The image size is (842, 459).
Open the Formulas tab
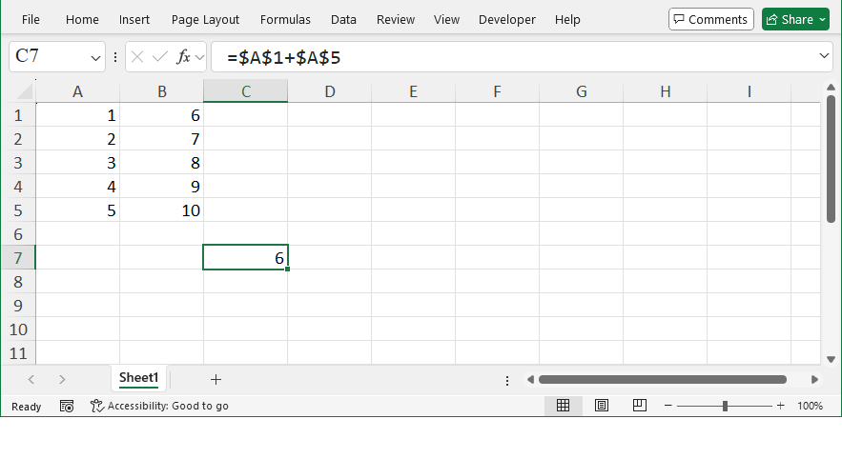(x=285, y=20)
